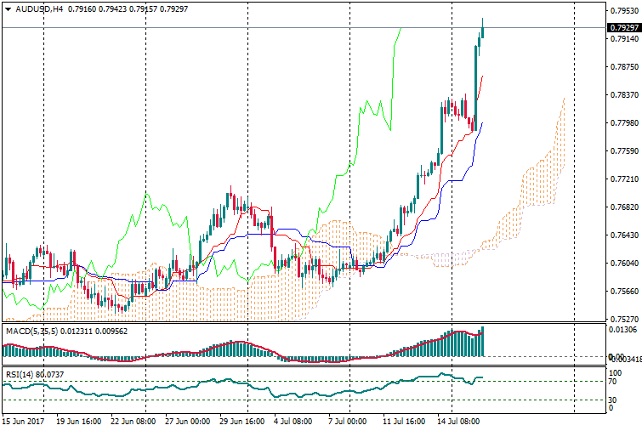Select the current price label 0.79297
This screenshot has width=642, height=431.
[x=623, y=28]
